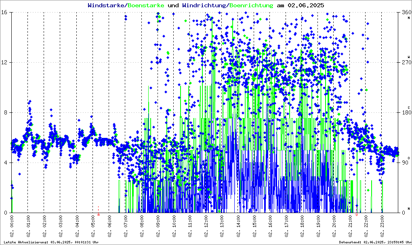Click the 'S' direction label near 180
Screen dimensions: 412x245
click(409, 108)
